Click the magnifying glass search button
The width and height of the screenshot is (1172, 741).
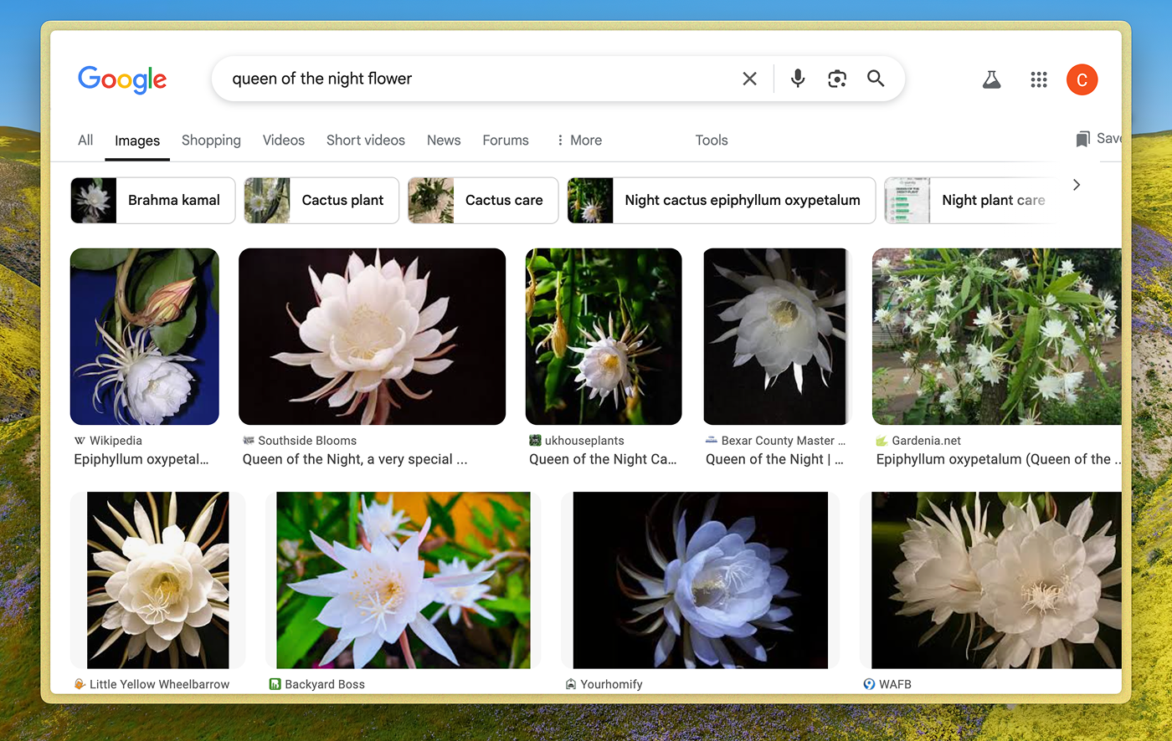coord(876,79)
